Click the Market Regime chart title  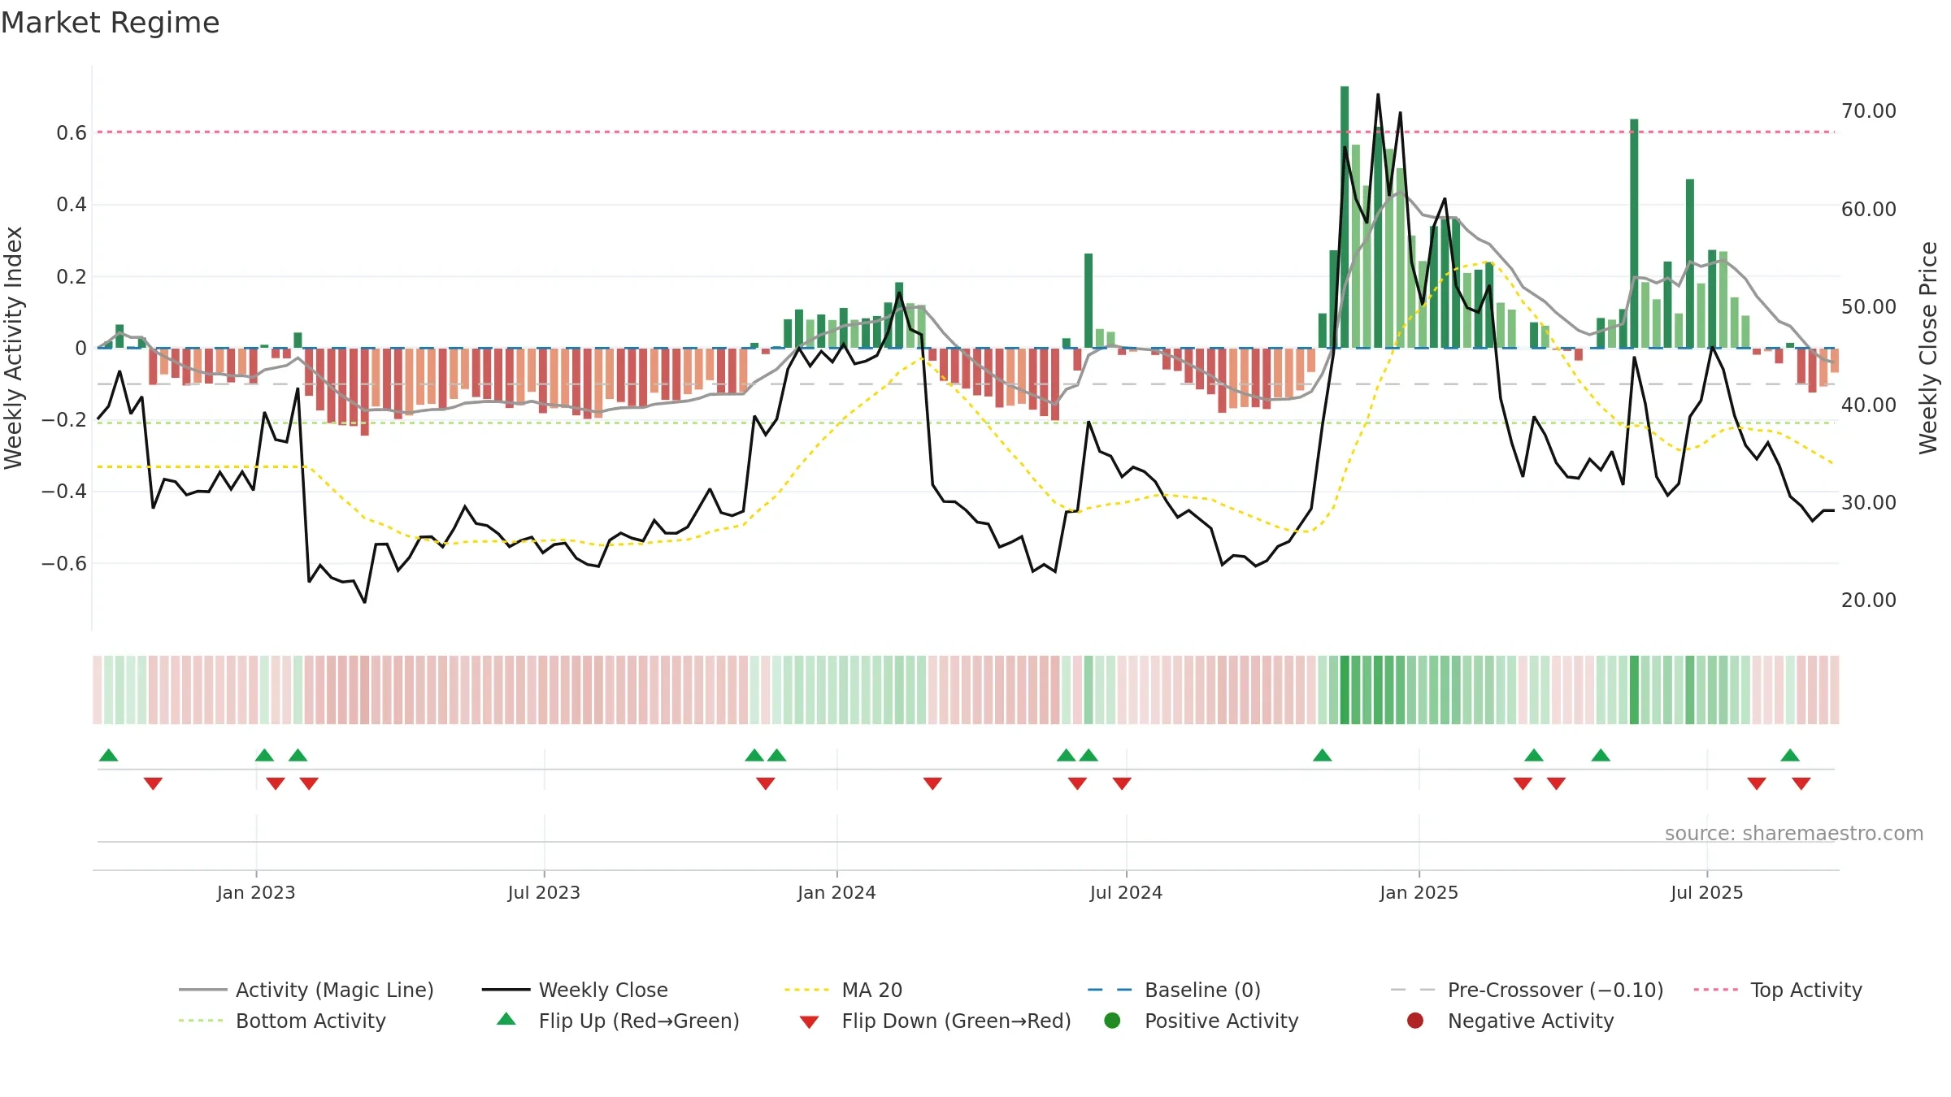click(110, 23)
